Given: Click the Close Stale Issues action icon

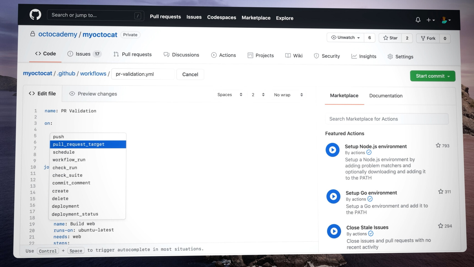Looking at the screenshot, I should click(x=334, y=231).
